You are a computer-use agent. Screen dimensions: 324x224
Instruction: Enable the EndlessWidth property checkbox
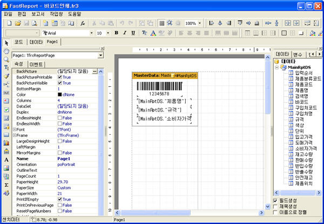click(60, 124)
